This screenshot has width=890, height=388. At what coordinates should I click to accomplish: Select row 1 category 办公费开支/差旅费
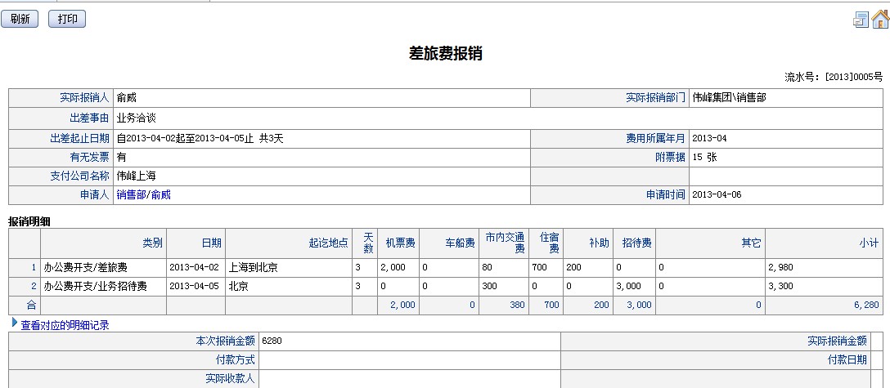point(86,267)
